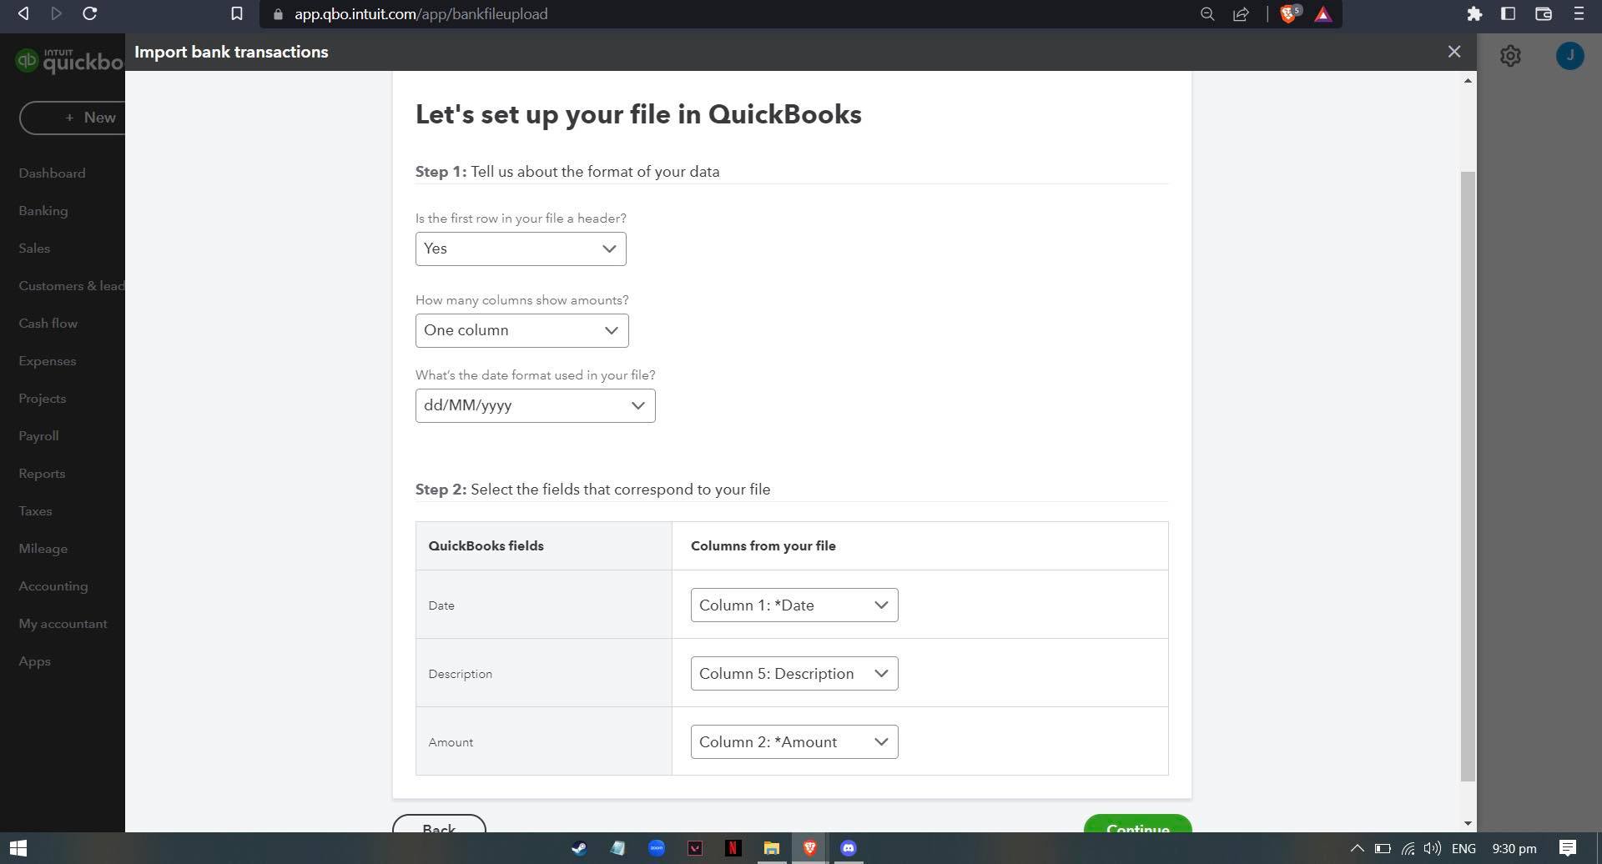
Task: Open Steam from the taskbar
Action: [578, 848]
